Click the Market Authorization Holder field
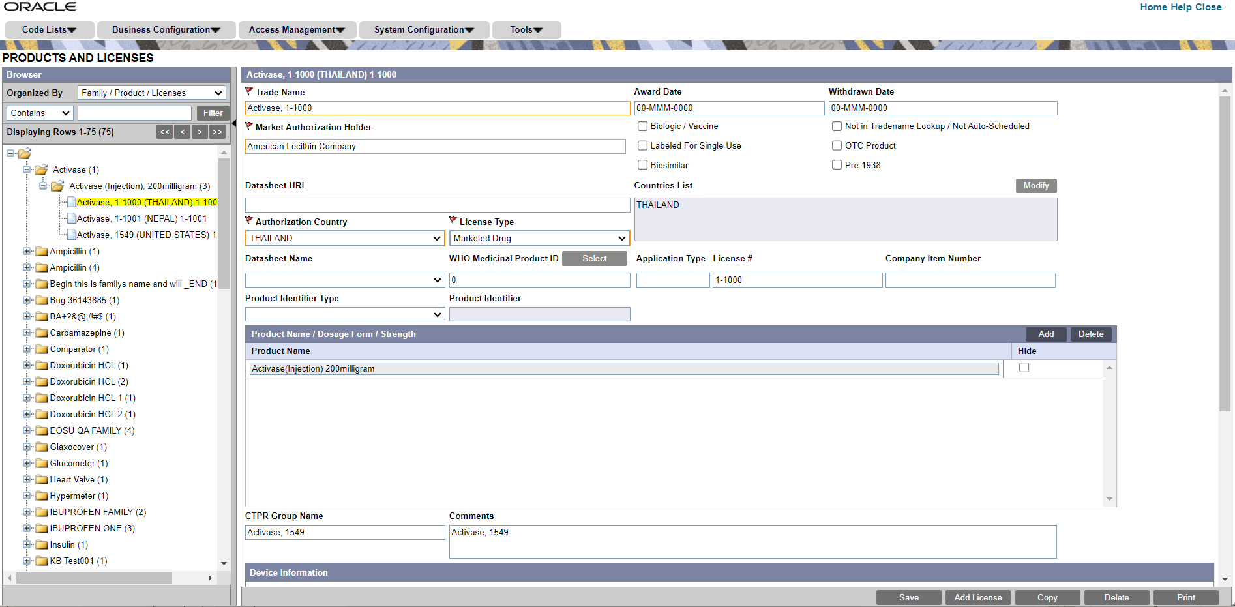Screen dimensions: 1235x607 [x=435, y=147]
